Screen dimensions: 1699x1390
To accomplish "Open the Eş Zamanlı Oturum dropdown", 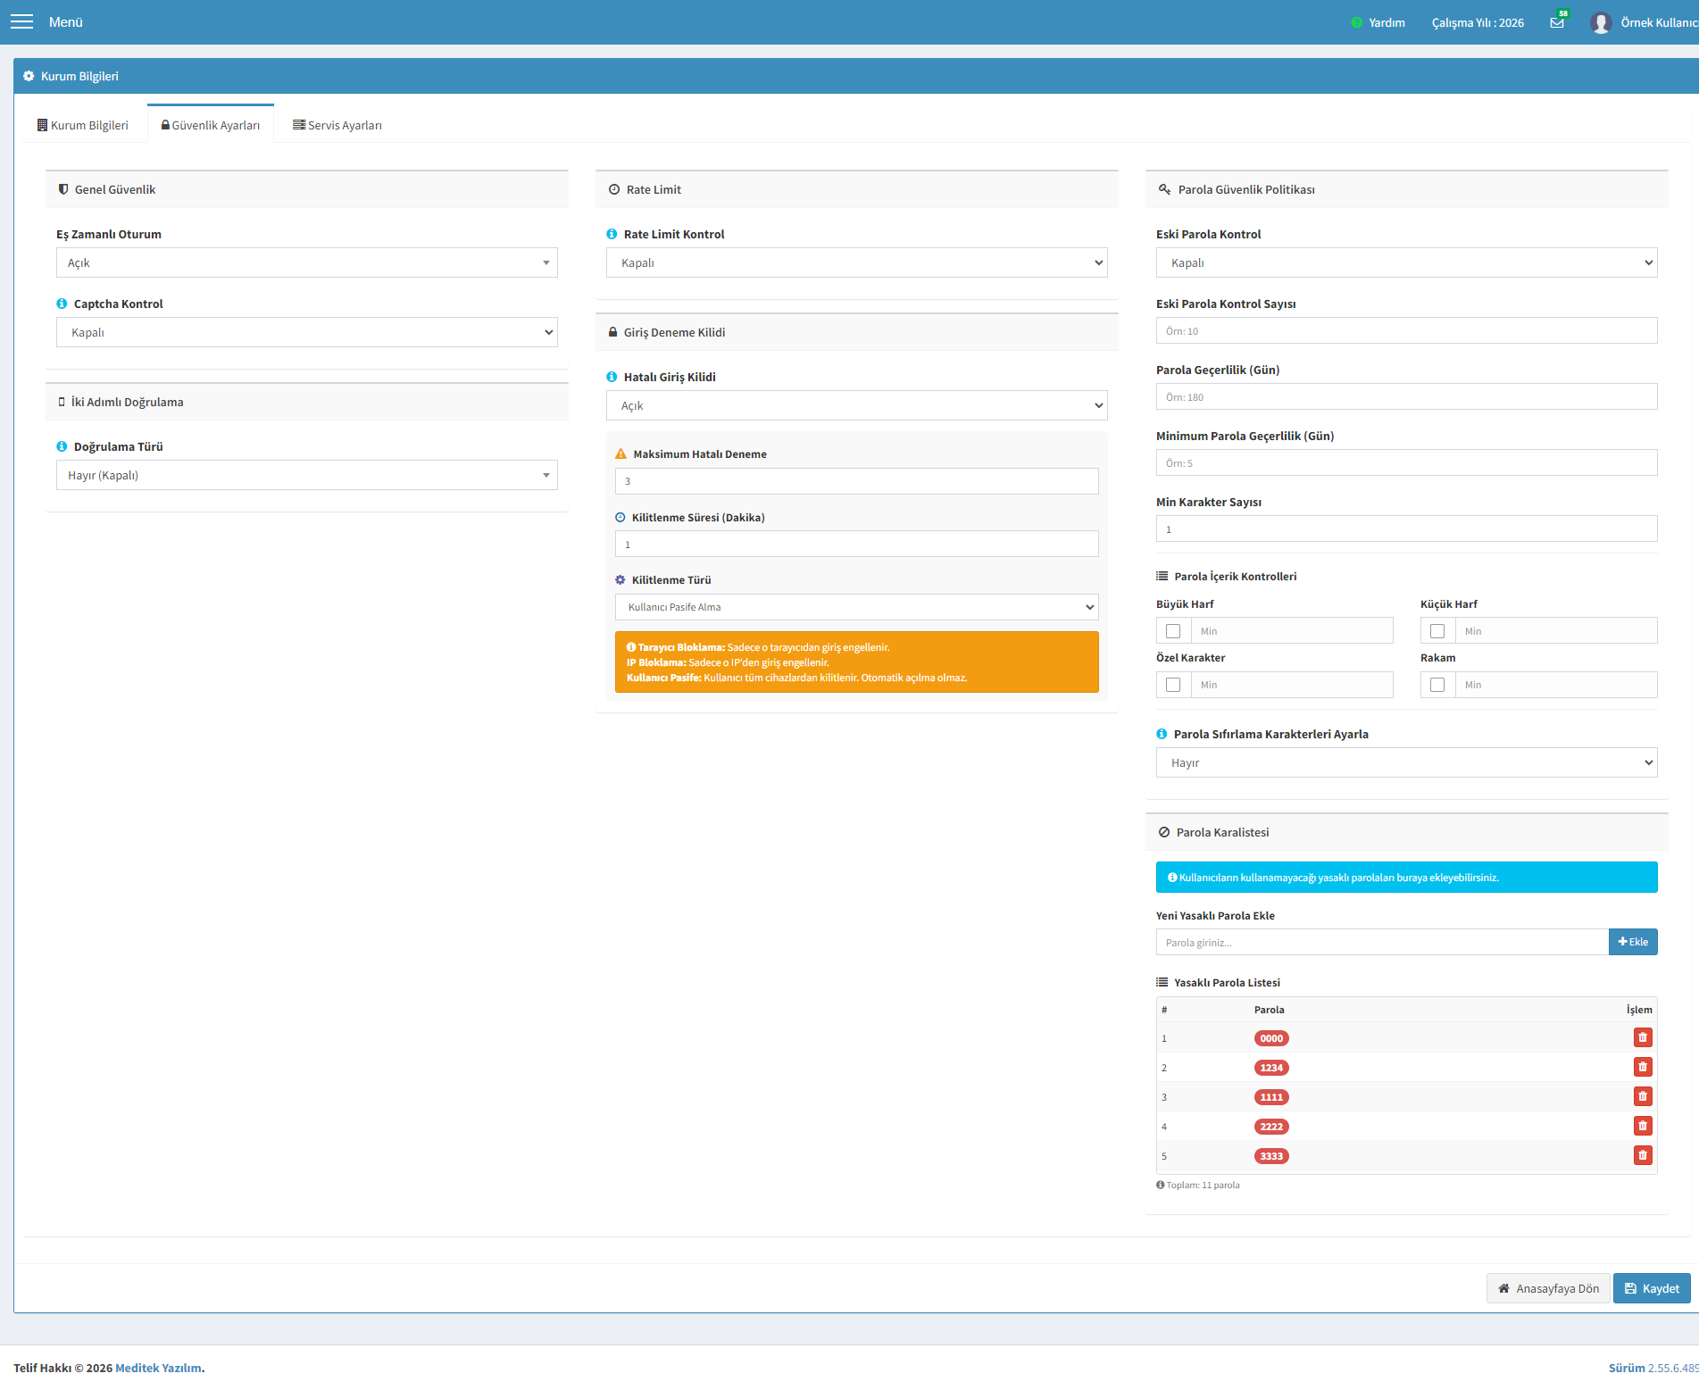I will tap(307, 262).
